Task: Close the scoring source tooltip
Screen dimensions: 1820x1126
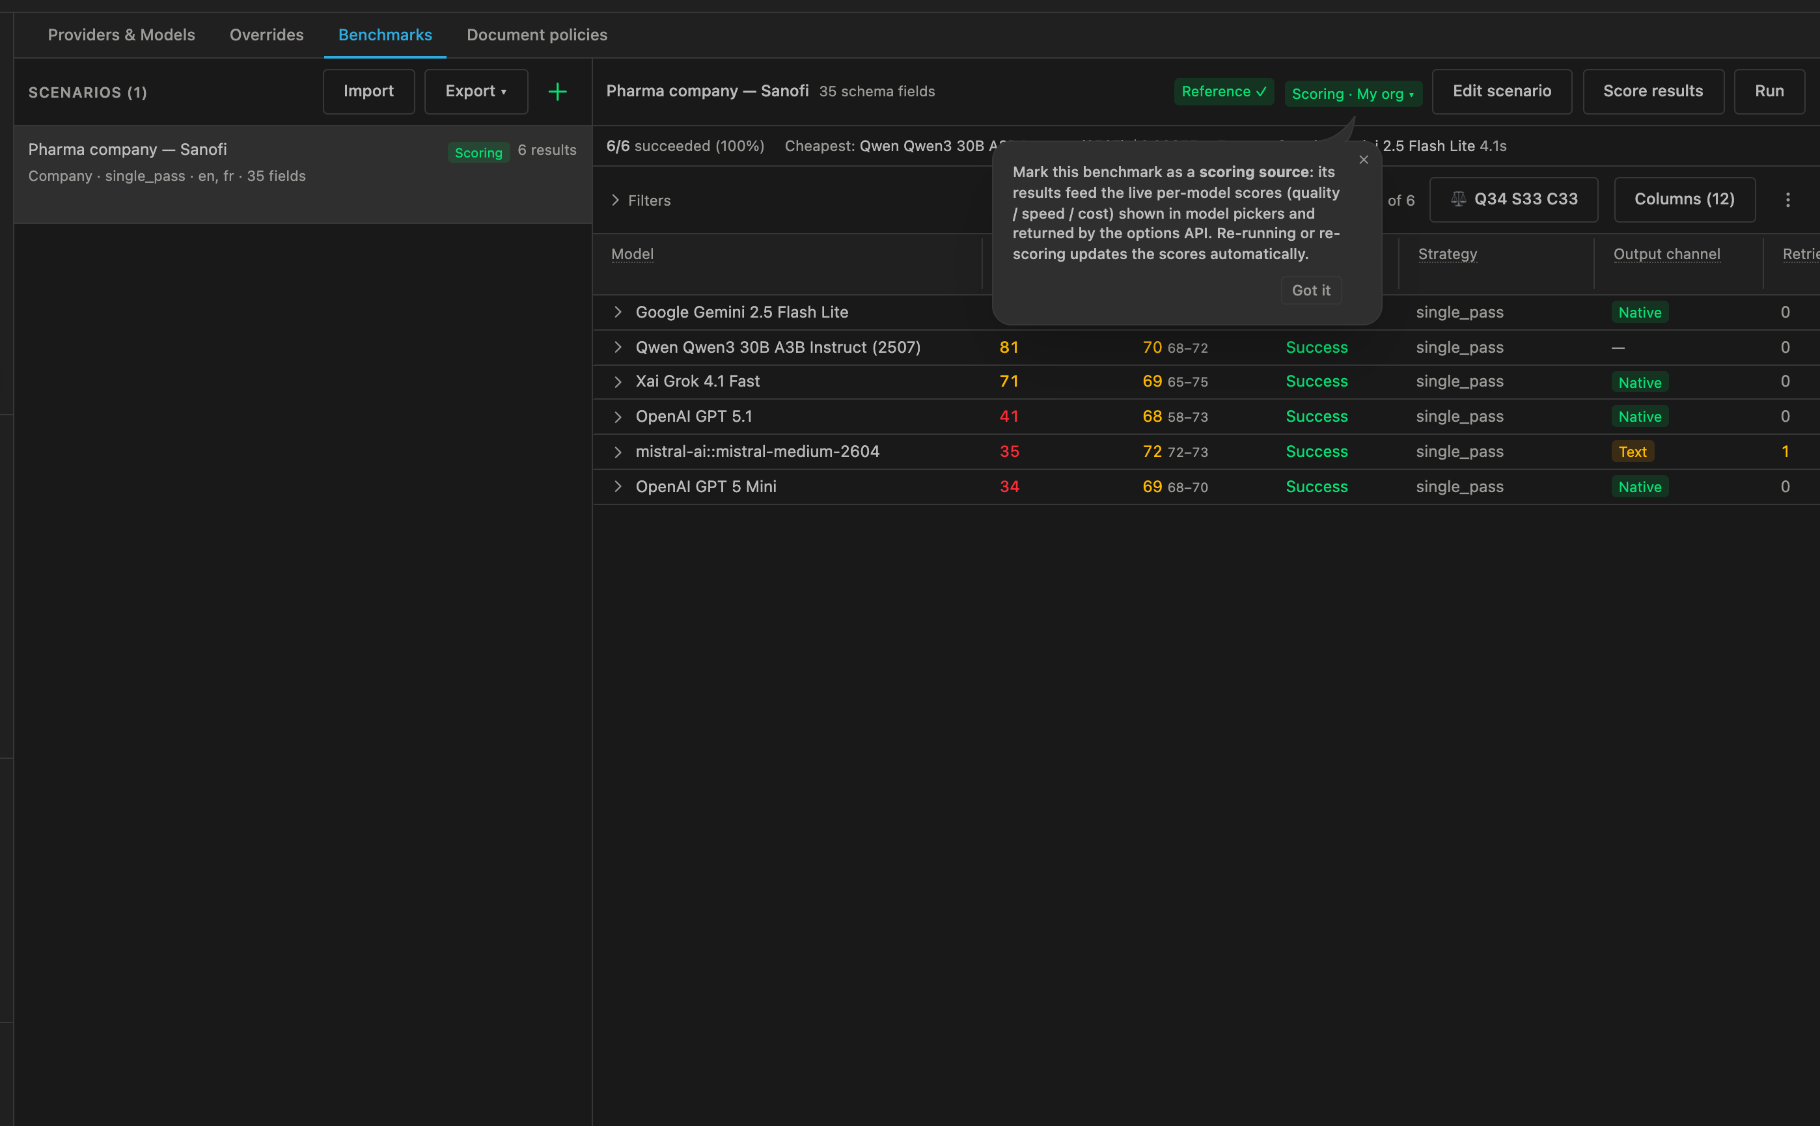Action: [x=1364, y=160]
